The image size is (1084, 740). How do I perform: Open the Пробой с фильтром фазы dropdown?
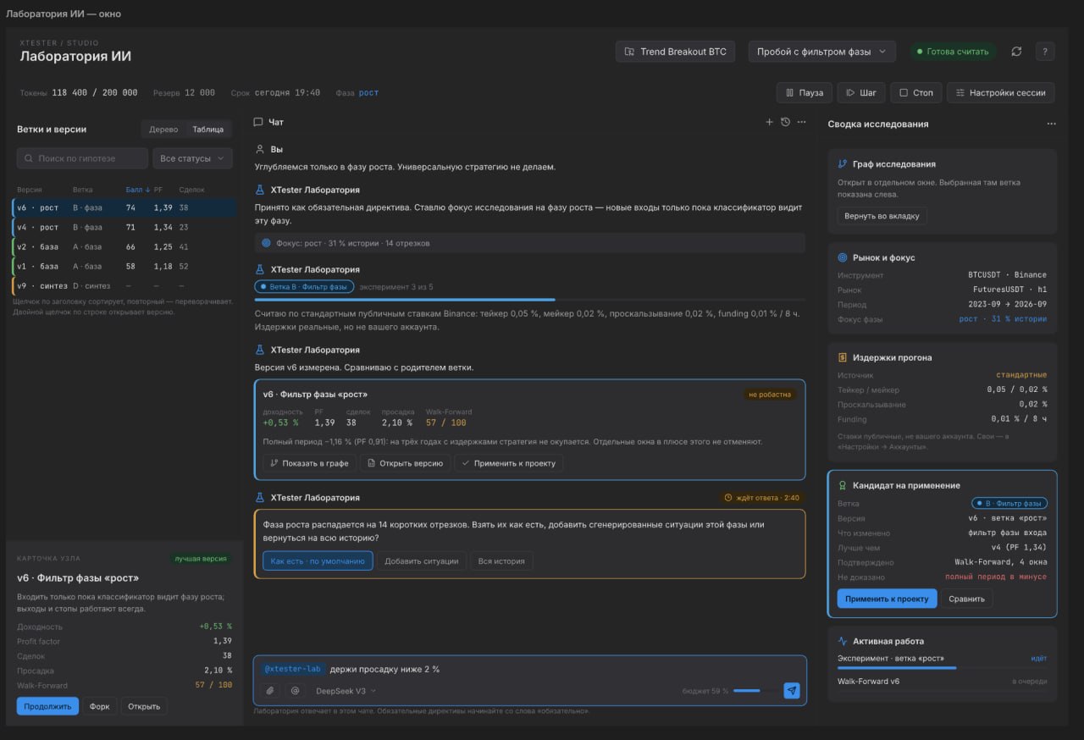[x=821, y=52]
